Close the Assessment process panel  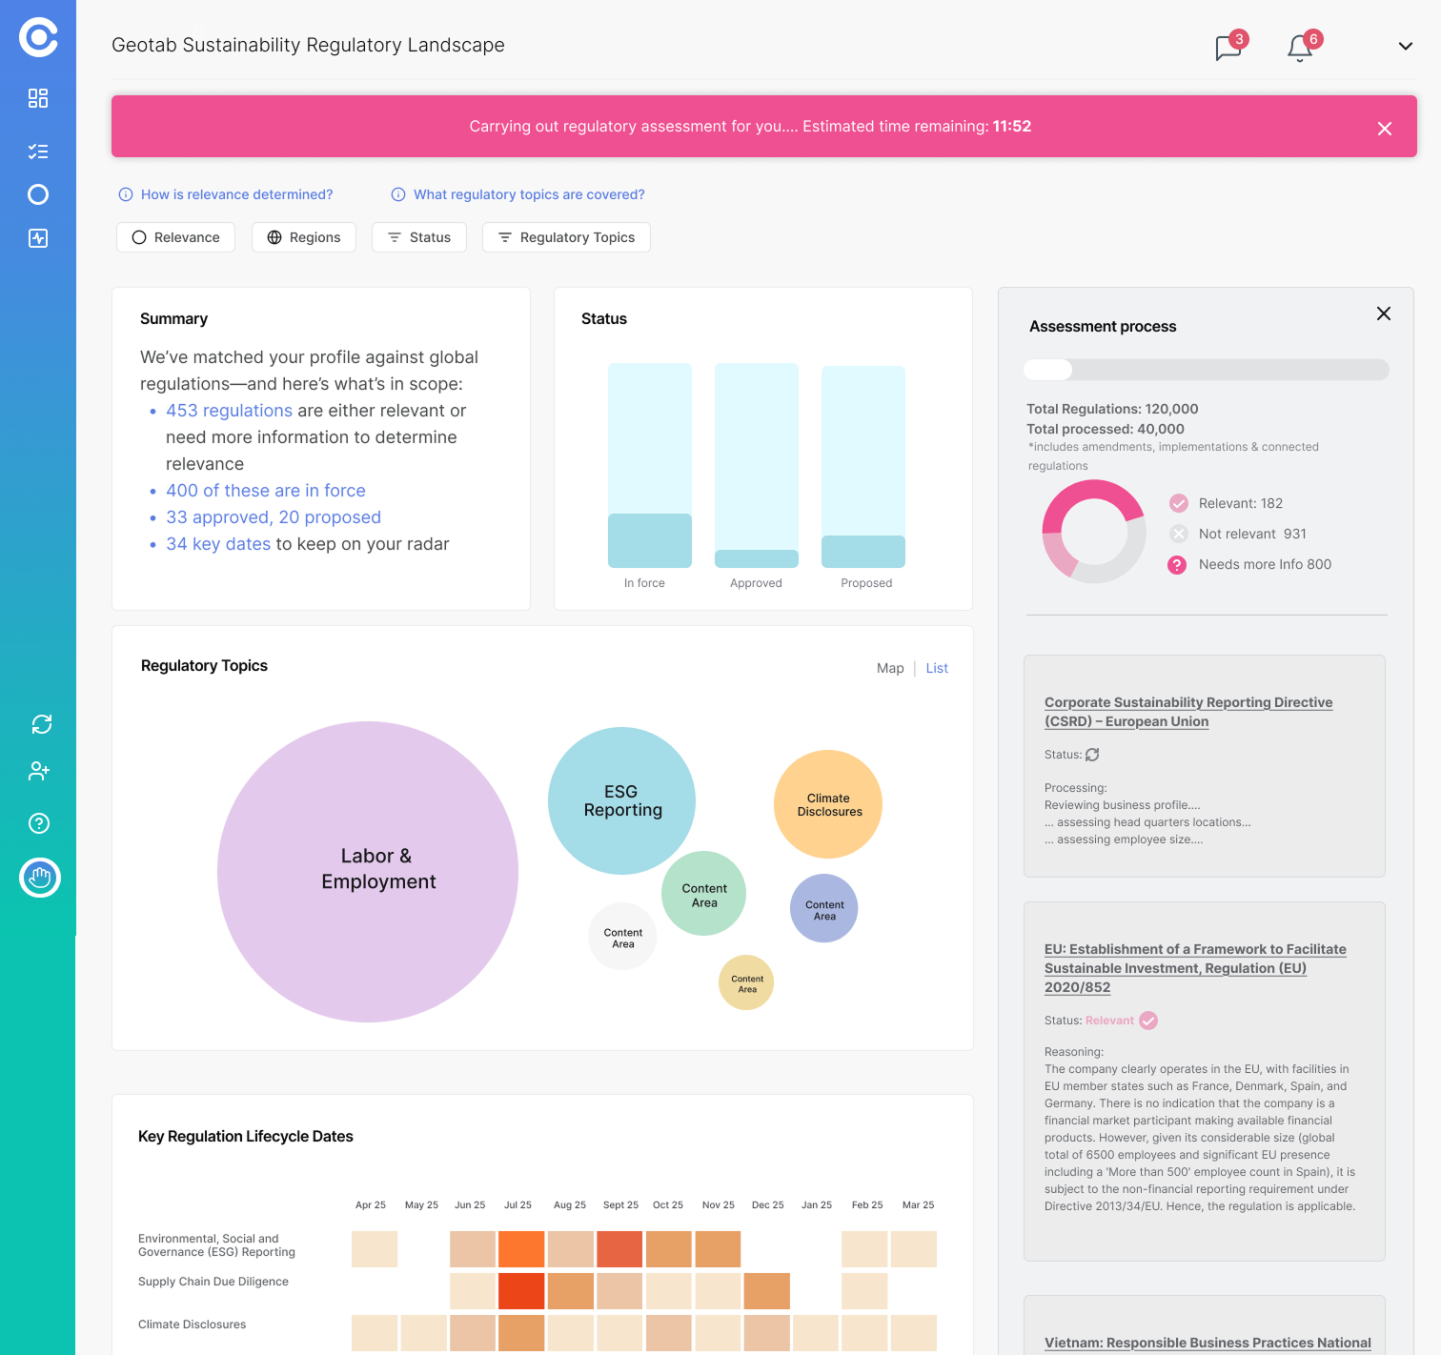point(1384,313)
